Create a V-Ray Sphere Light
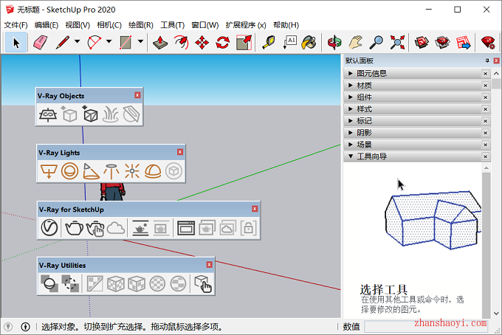Screen dimensions: 502x335 tap(70, 171)
